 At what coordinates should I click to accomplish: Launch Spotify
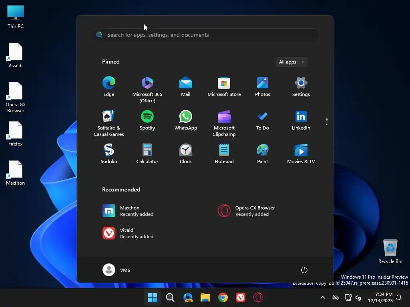[x=147, y=120]
